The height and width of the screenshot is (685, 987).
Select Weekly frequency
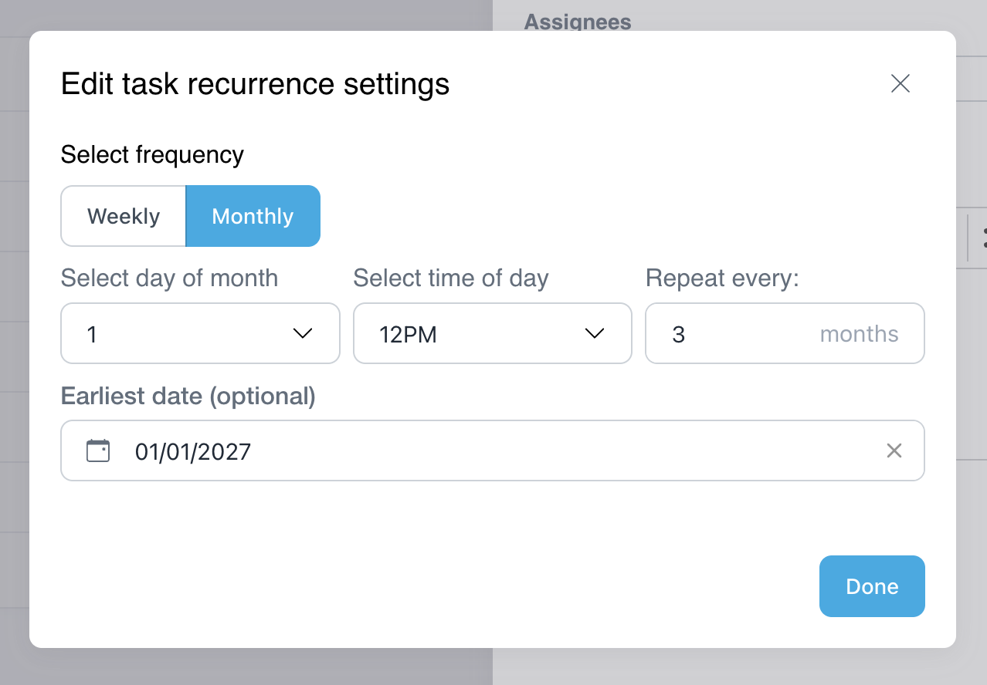pos(124,216)
